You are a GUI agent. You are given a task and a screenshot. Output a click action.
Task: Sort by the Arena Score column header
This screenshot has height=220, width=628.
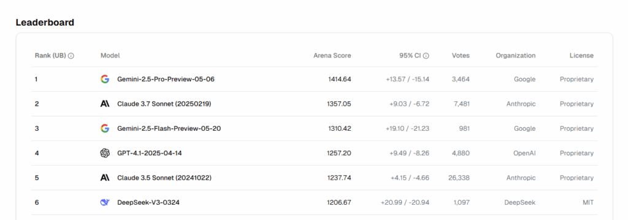click(332, 56)
